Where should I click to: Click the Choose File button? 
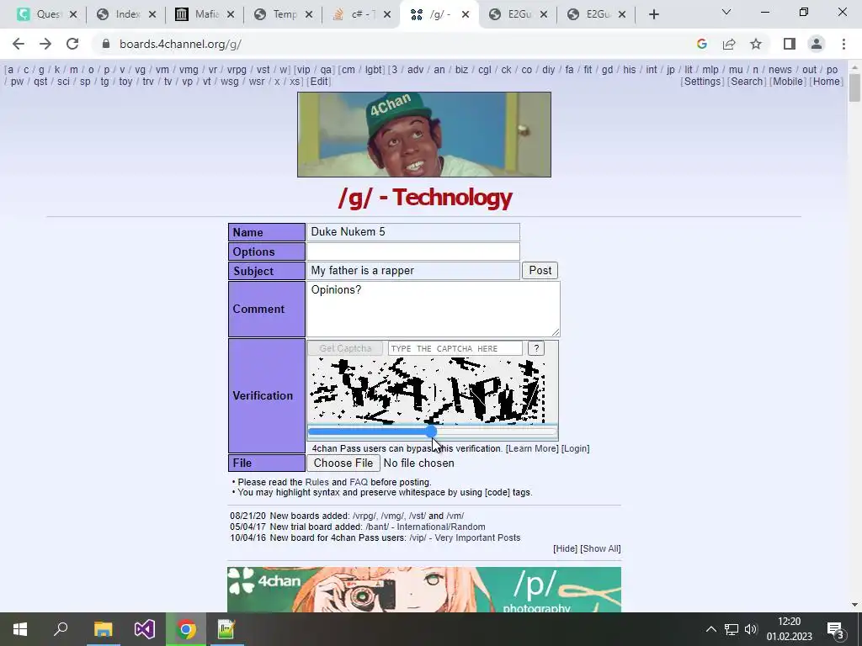(x=343, y=463)
